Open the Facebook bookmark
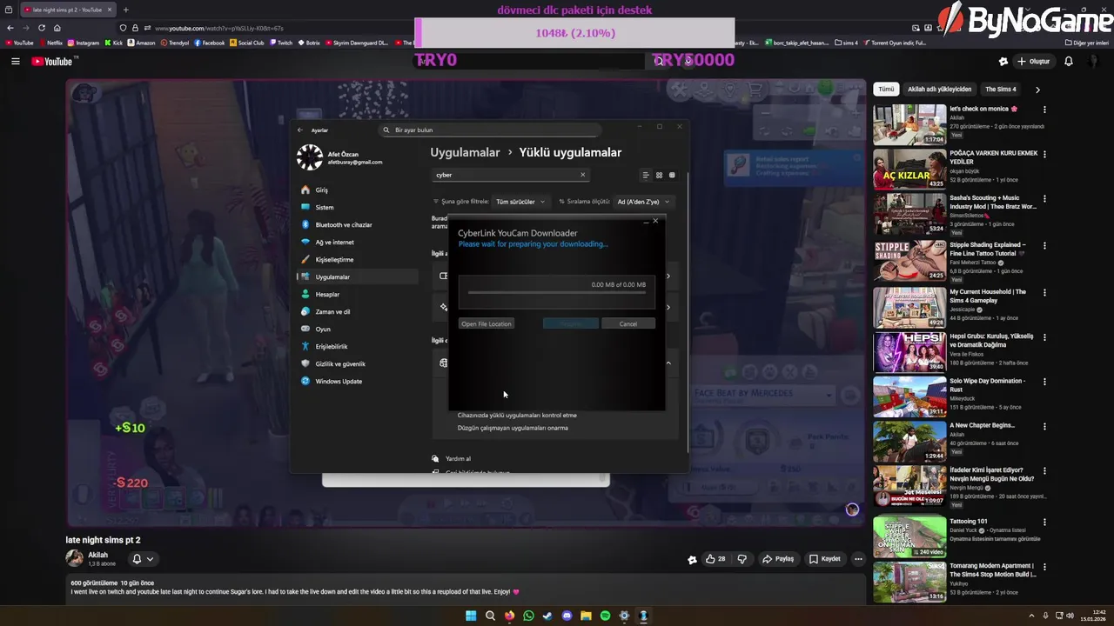Viewport: 1114px width, 626px height. coord(209,43)
